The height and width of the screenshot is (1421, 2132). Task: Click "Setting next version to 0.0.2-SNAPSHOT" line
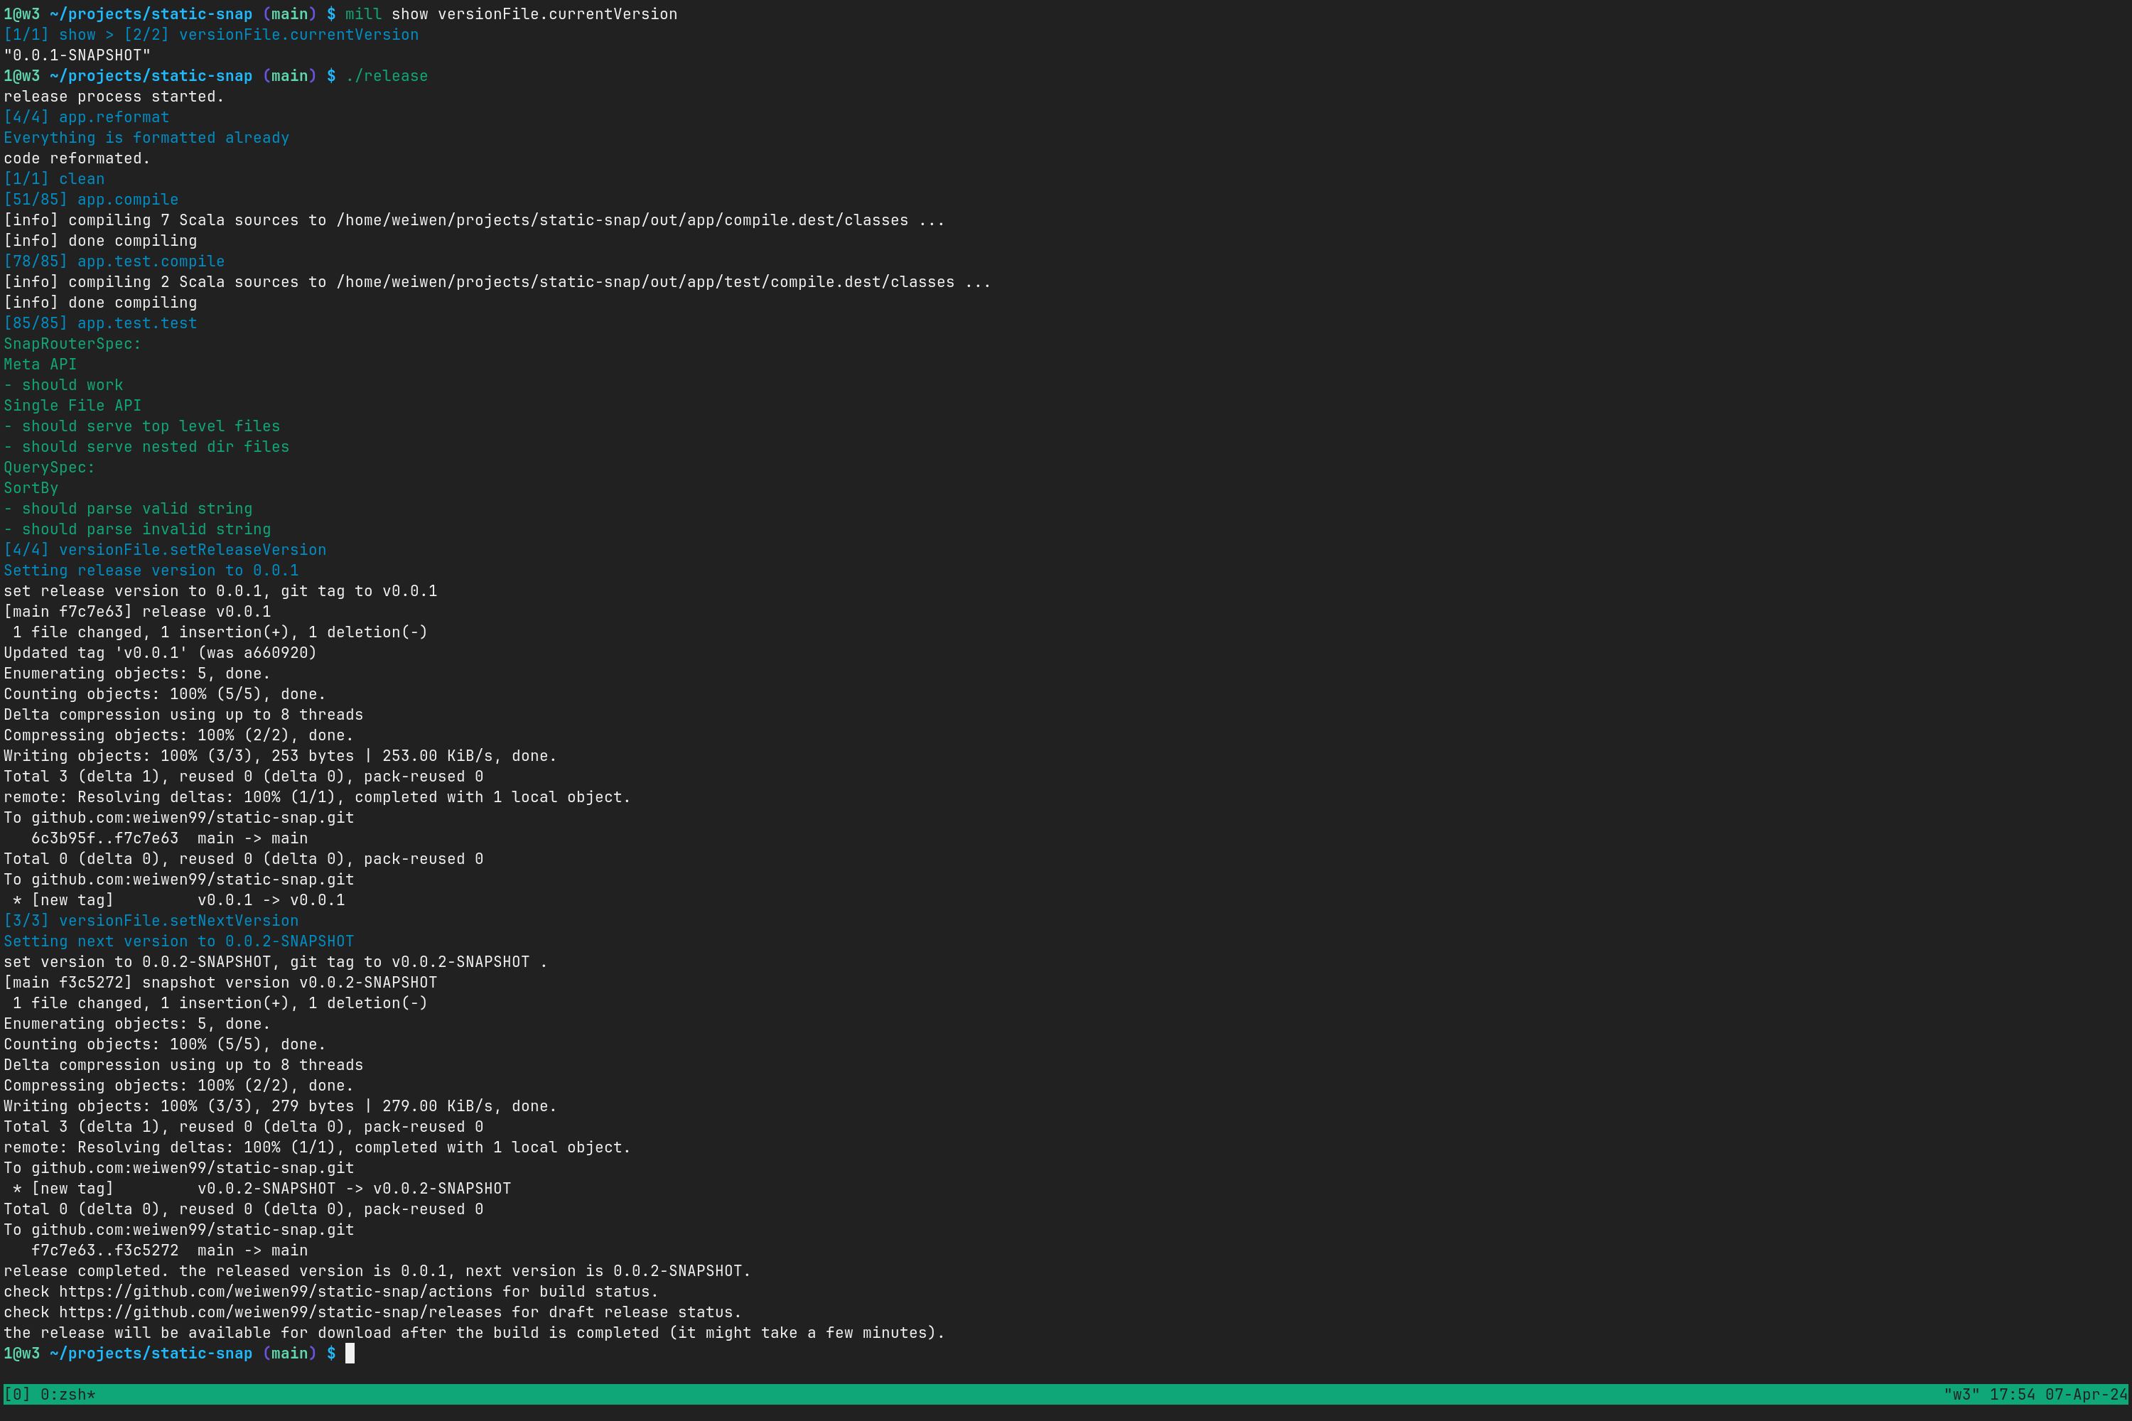pyautogui.click(x=178, y=941)
